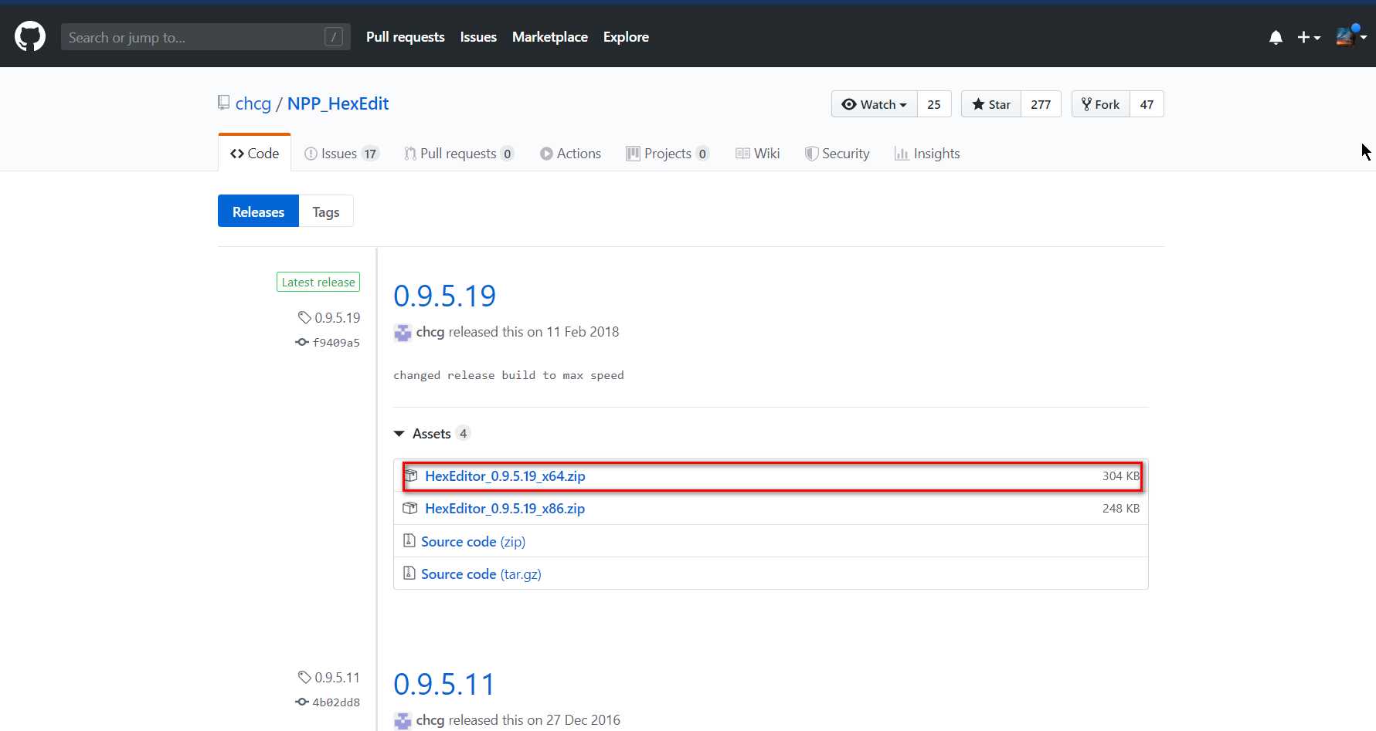Open the 0.9.5.19 release title

(x=444, y=296)
